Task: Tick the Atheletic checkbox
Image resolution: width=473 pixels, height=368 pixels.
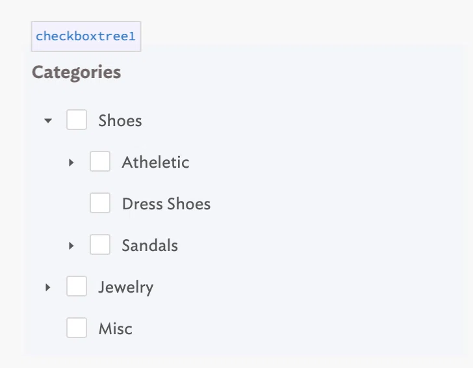Action: [100, 161]
